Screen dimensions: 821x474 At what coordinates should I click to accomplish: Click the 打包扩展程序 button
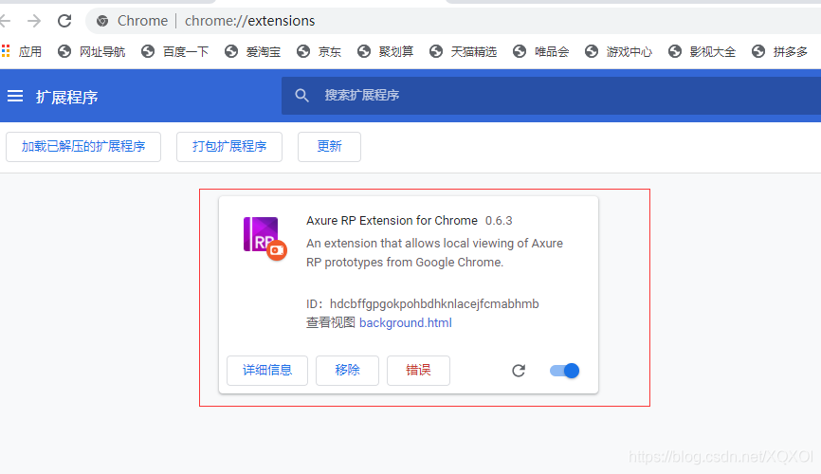[229, 147]
